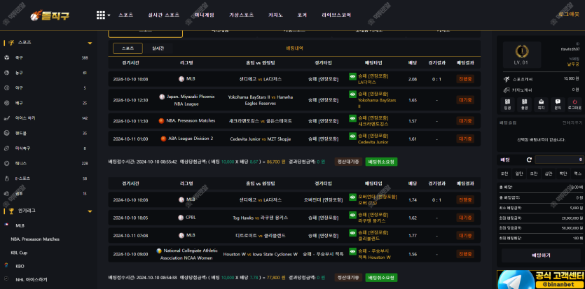Switch to the 실시간 tab
585x289 pixels.
(158, 48)
